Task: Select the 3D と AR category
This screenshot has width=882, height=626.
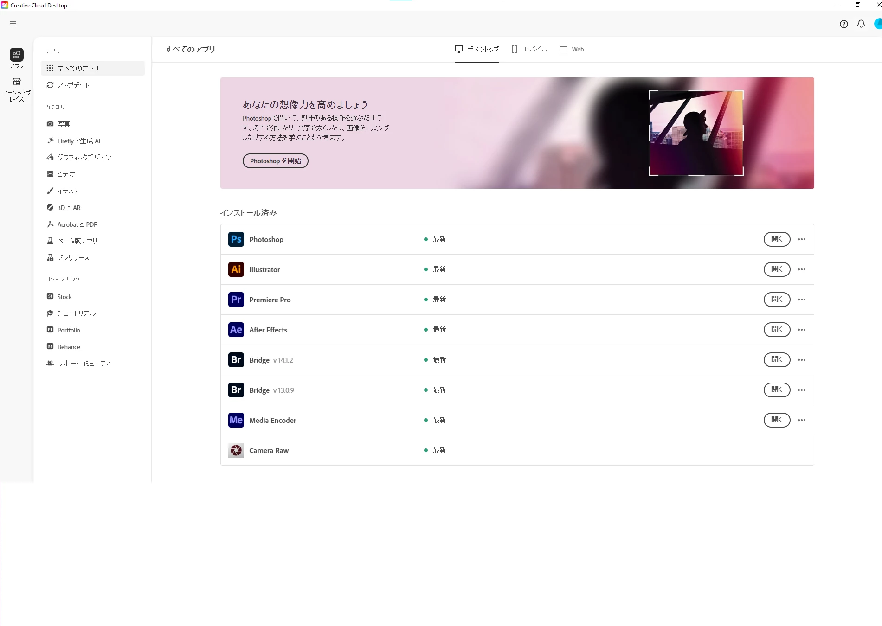Action: (x=93, y=208)
